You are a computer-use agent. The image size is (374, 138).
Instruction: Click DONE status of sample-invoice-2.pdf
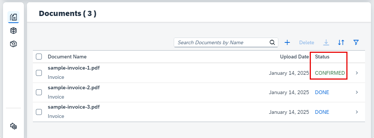click(x=322, y=92)
